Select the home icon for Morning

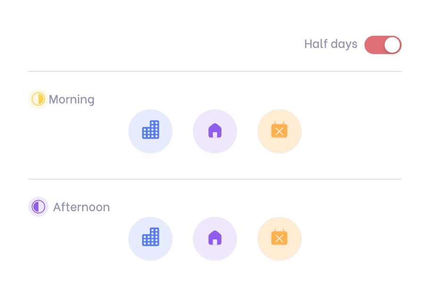tap(215, 130)
